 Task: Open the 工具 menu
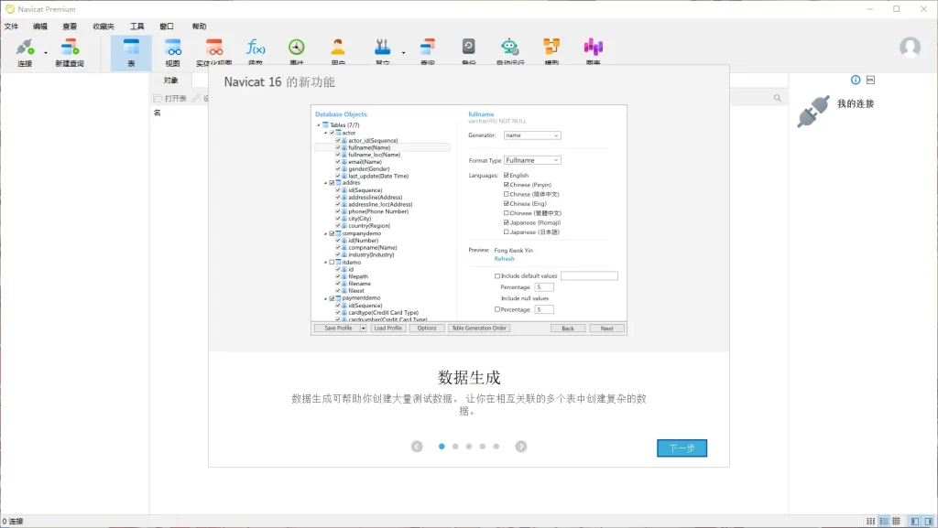click(x=137, y=27)
